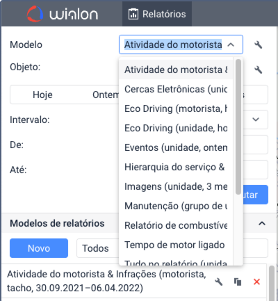The height and width of the screenshot is (301, 278).
Task: Open the wrench settings beside Modelo
Action: click(259, 44)
